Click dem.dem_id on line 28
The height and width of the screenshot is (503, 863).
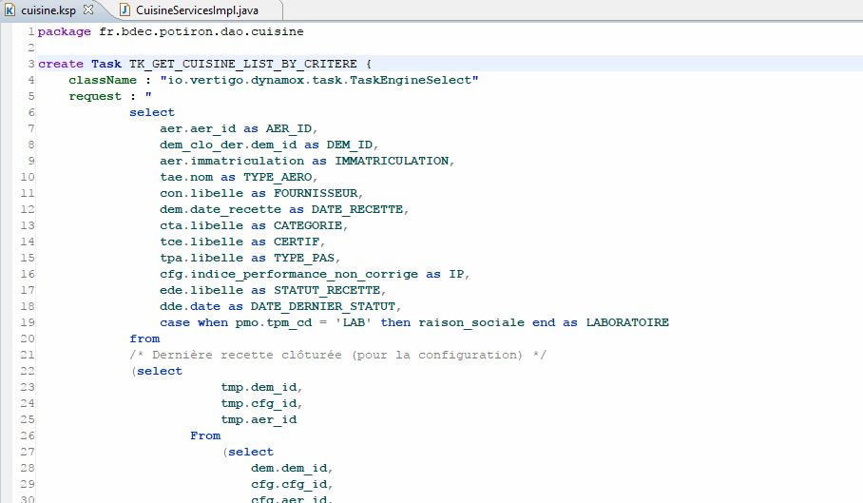[290, 468]
